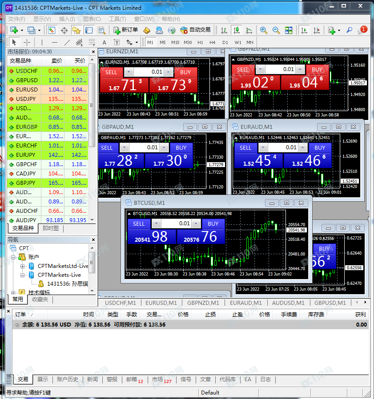
Task: Select the horizontal line drawing tool
Action: click(55, 42)
